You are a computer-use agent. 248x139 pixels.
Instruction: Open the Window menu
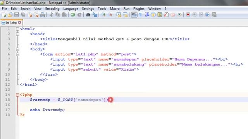point(154,8)
